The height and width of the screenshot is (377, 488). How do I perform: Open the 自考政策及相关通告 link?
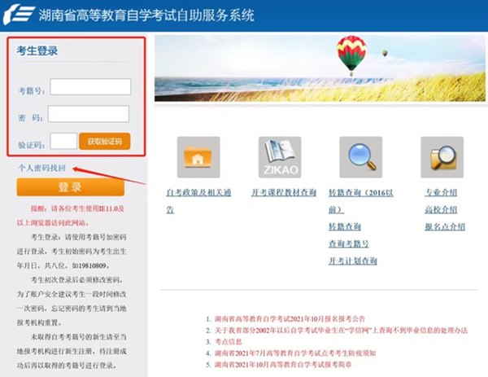click(x=198, y=193)
